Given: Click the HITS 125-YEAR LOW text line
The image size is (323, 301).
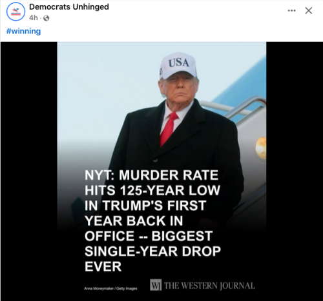Looking at the screenshot, I should (x=152, y=190).
